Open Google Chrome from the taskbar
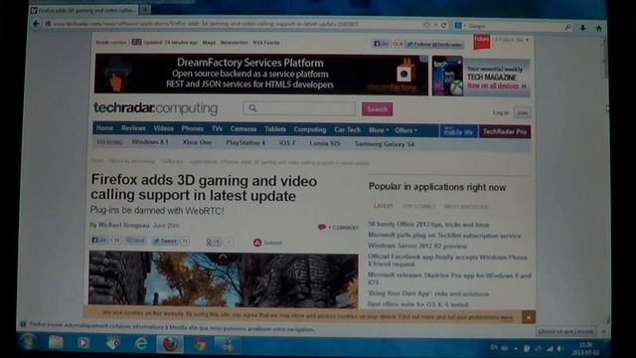Viewport: 636px width, 358px height. [199, 345]
